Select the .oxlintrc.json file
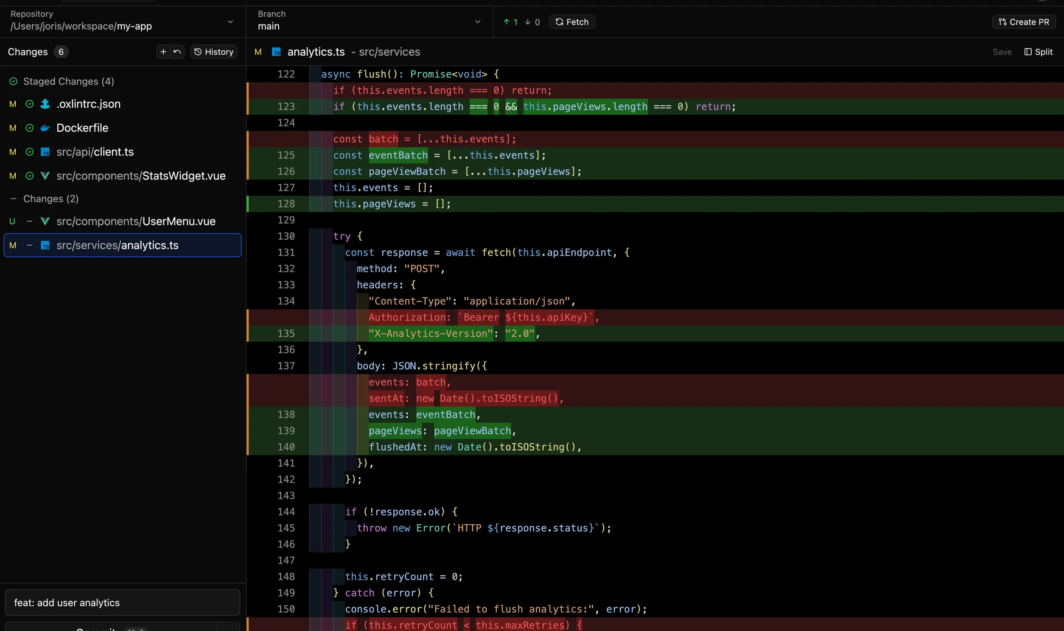Image resolution: width=1064 pixels, height=631 pixels. click(122, 104)
